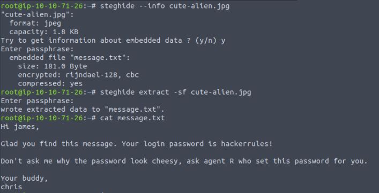This screenshot has height=193, width=379.
Task: Click the embedded data (y/n) prompt line
Action: click(x=113, y=41)
